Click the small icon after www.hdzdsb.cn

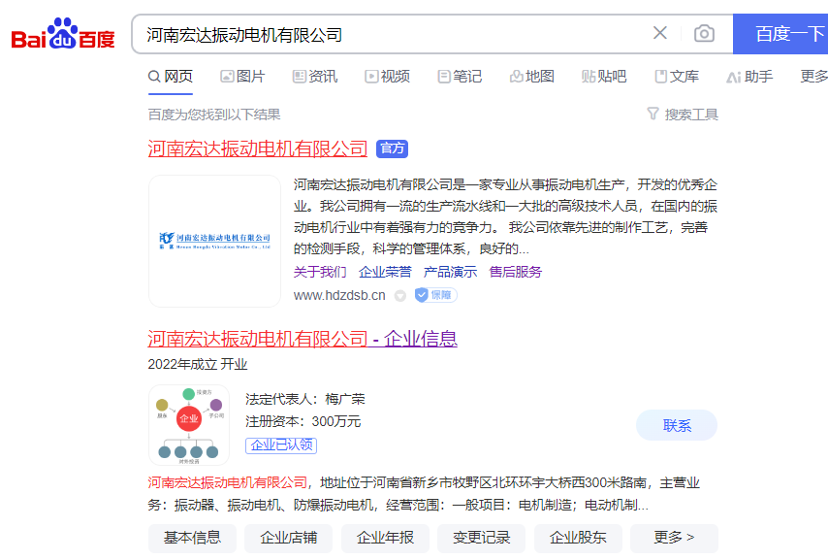[x=399, y=295]
